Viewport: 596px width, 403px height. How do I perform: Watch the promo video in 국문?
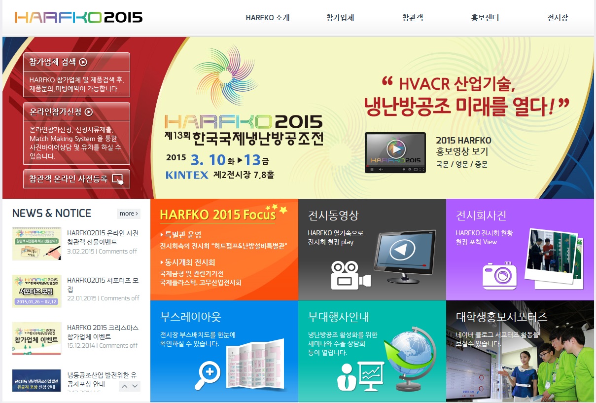pyautogui.click(x=443, y=164)
